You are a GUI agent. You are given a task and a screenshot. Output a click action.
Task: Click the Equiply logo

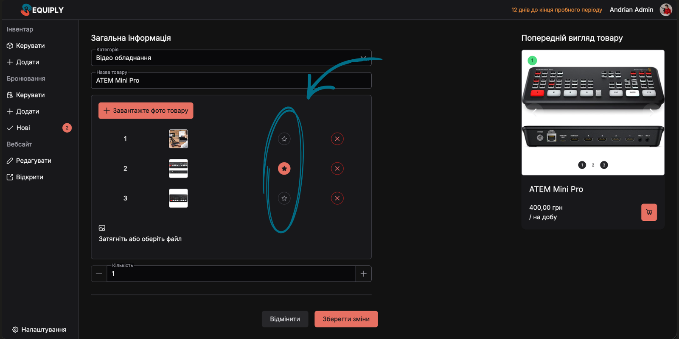(42, 10)
